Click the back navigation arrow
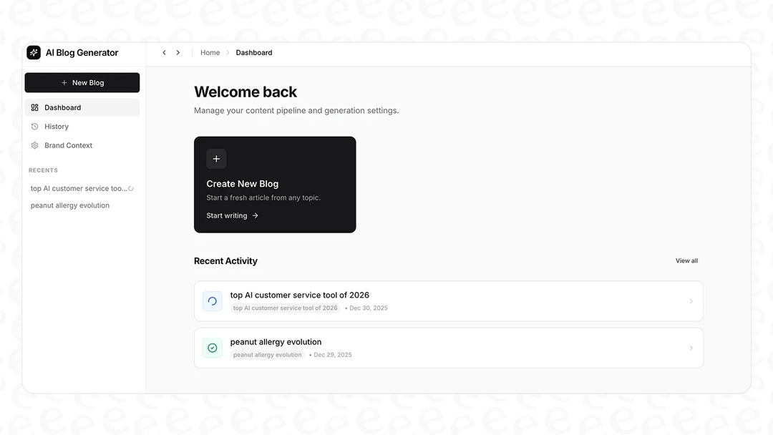The width and height of the screenshot is (773, 435). click(x=164, y=52)
